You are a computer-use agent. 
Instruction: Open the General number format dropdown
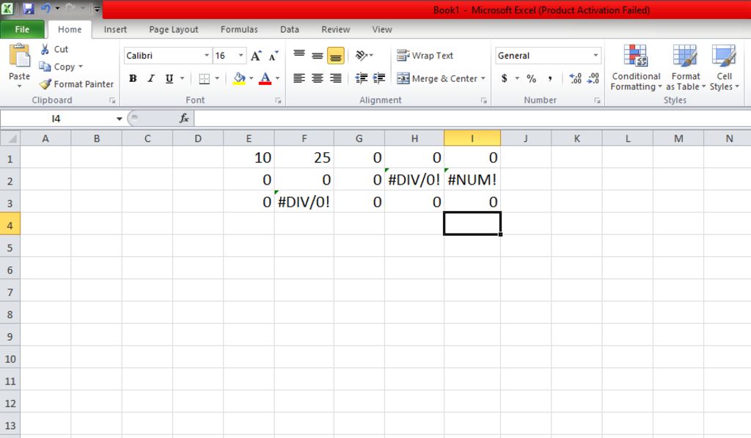tap(596, 56)
